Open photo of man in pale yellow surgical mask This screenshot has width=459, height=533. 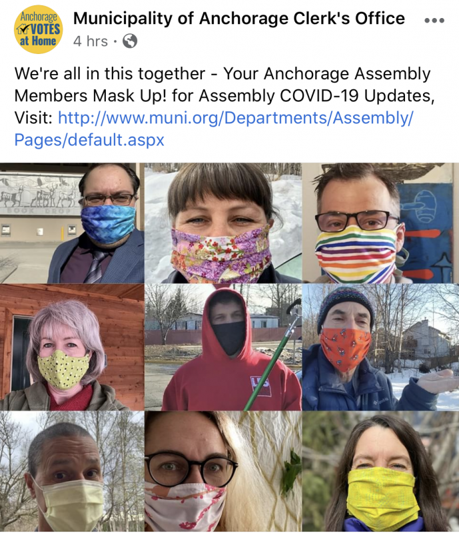tap(72, 472)
